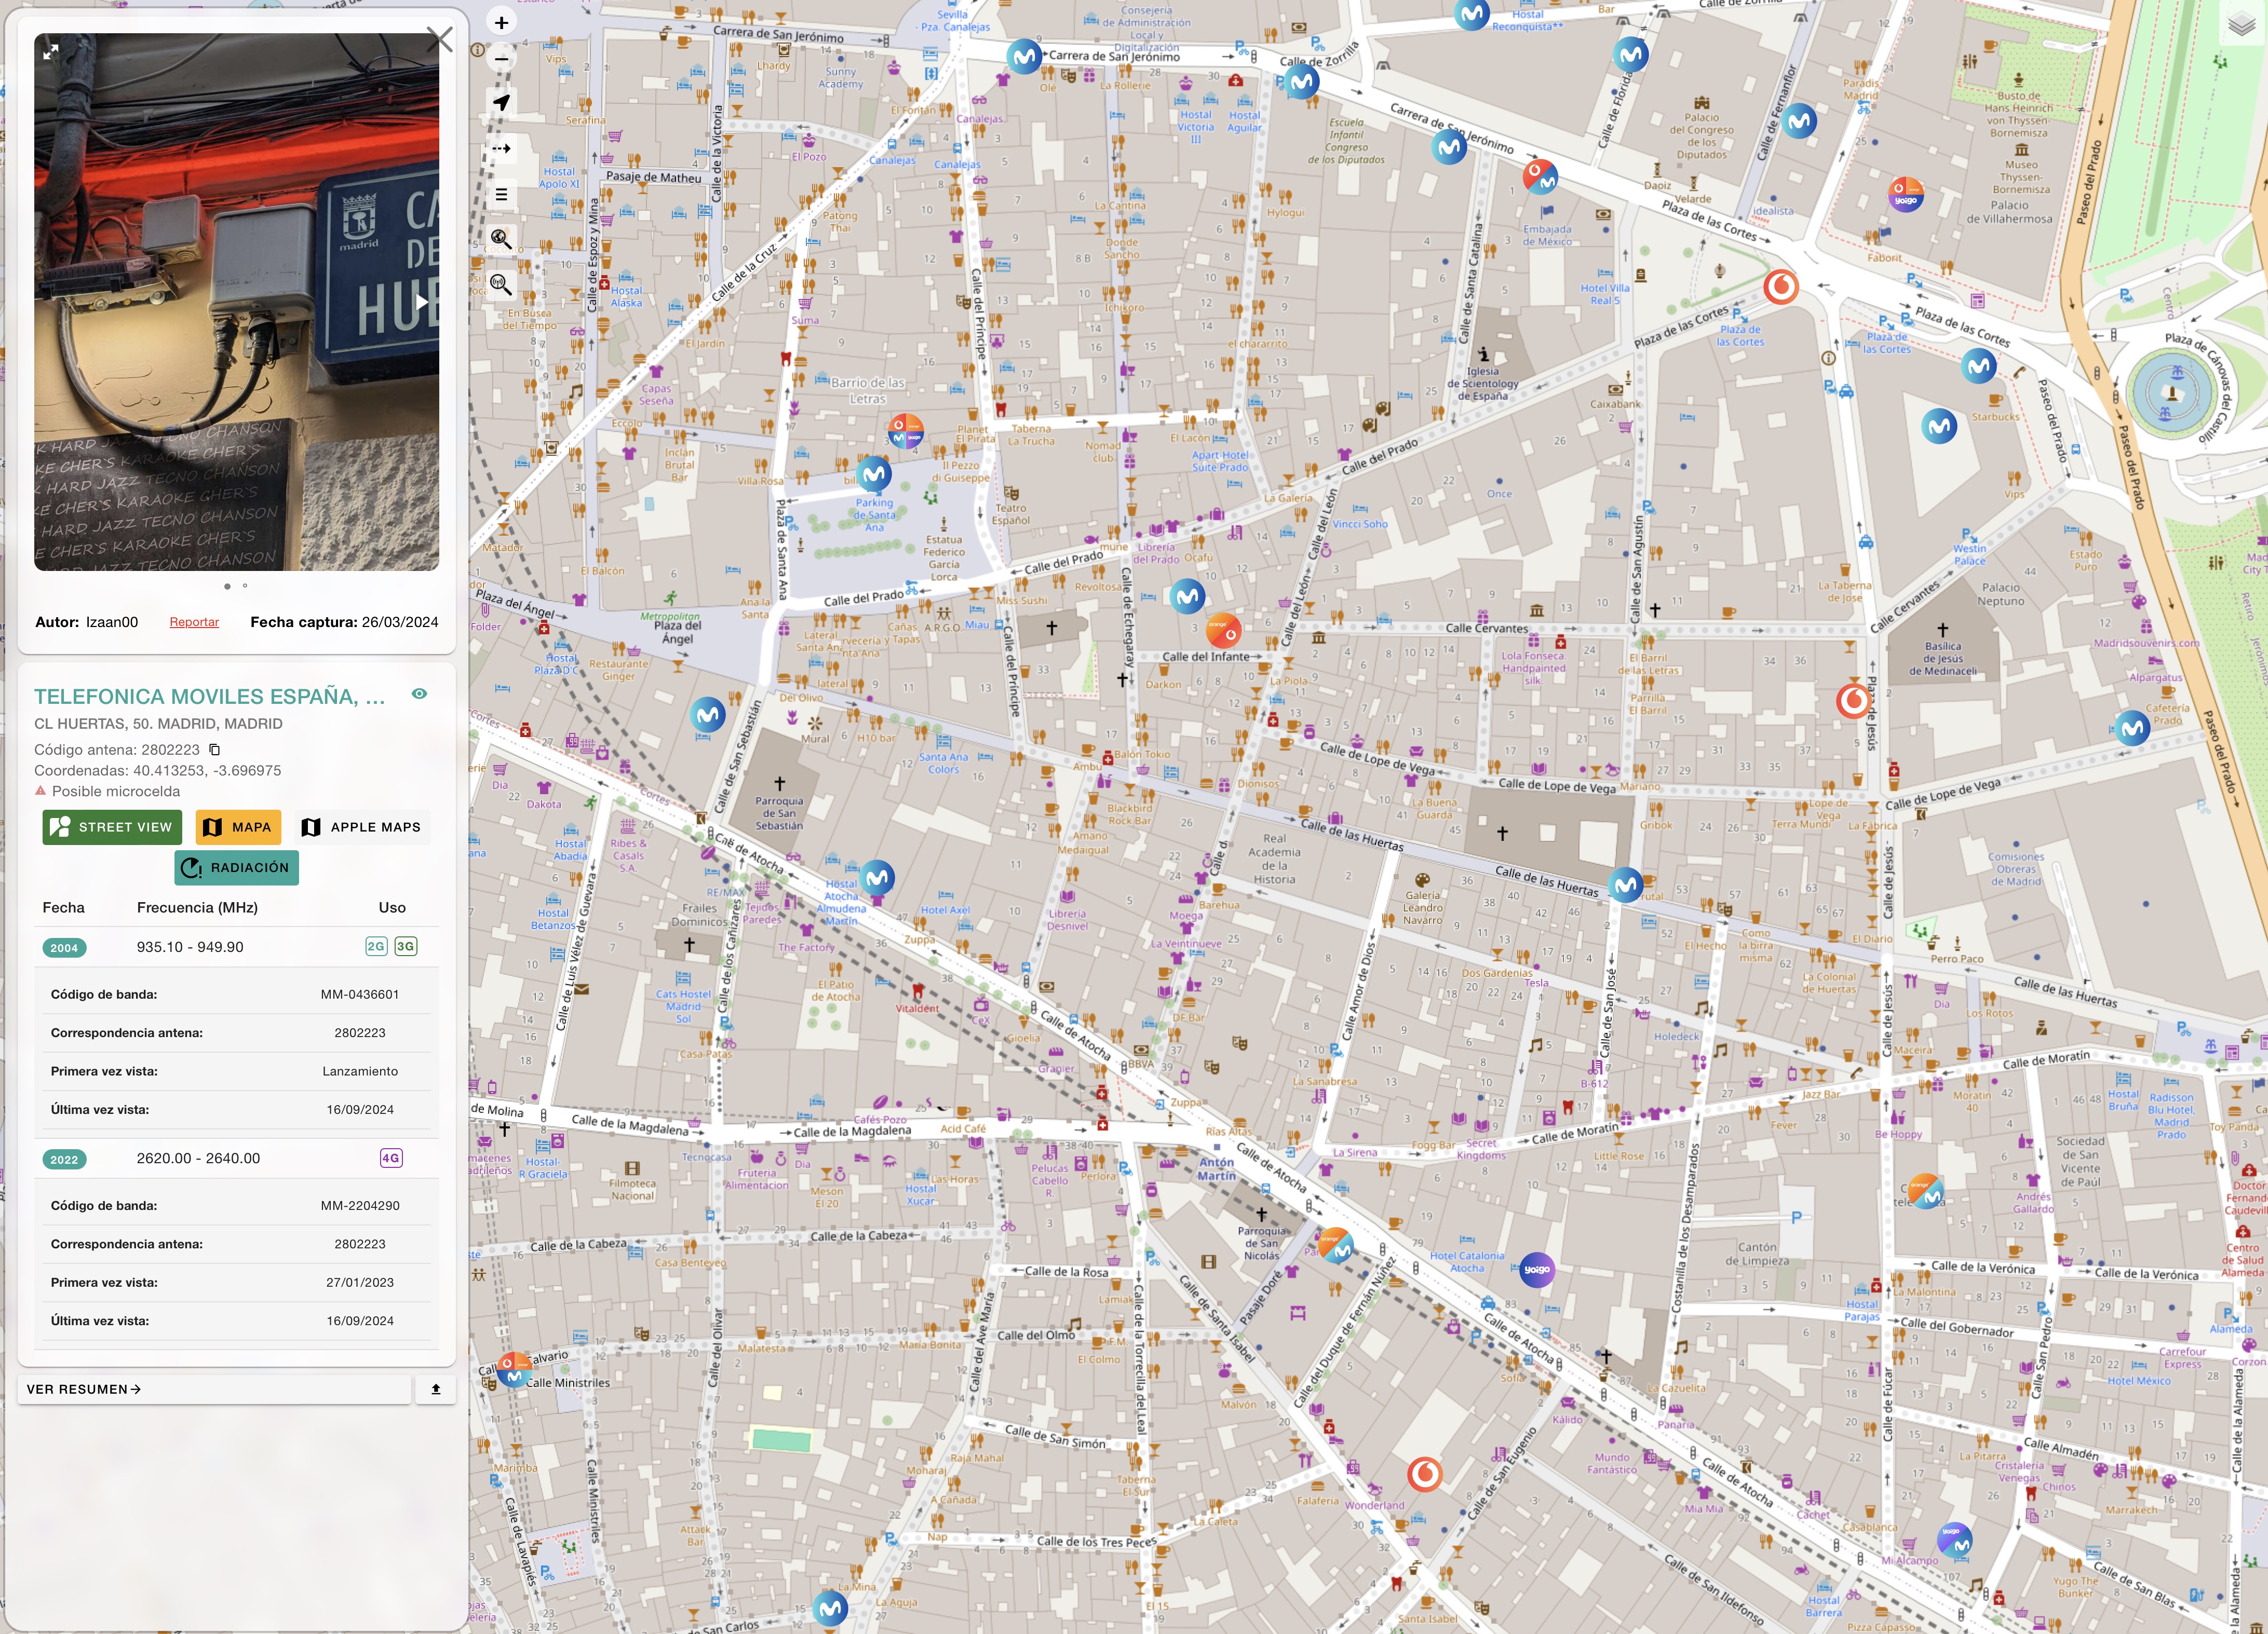Toggle the 3G usage badge
2268x1634 pixels.
405,946
